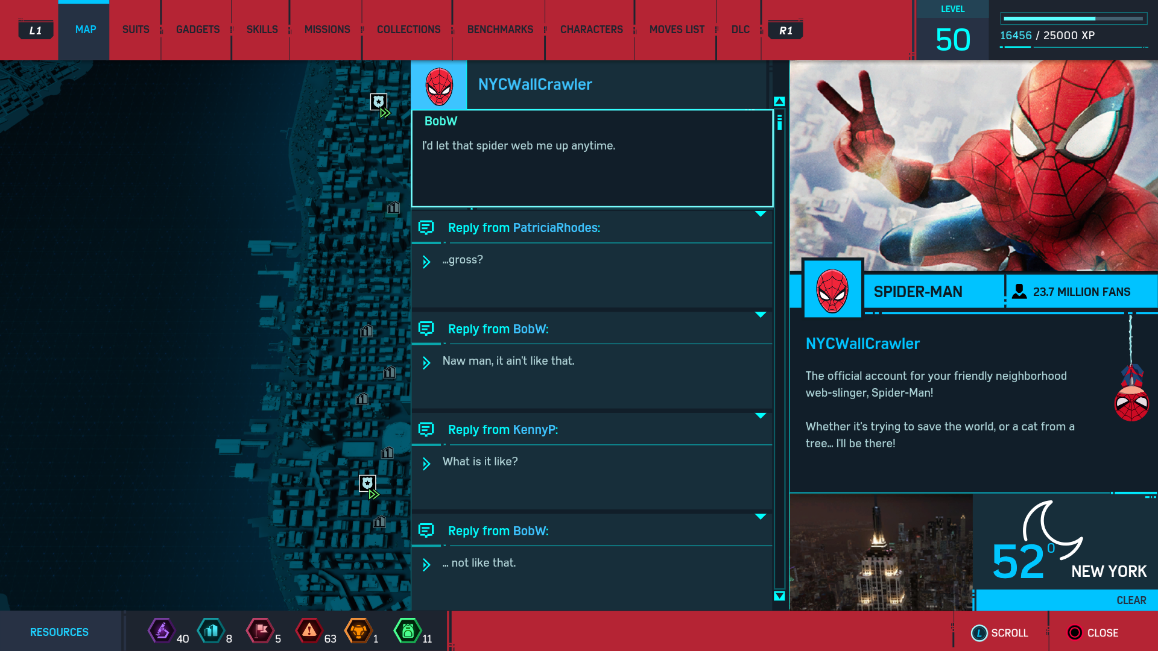Open the COLLECTIONS tab
Screen dimensions: 1158x651
[x=408, y=30]
